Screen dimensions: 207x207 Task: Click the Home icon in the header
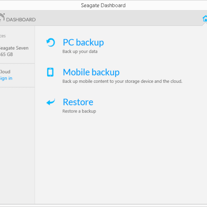click(x=205, y=18)
